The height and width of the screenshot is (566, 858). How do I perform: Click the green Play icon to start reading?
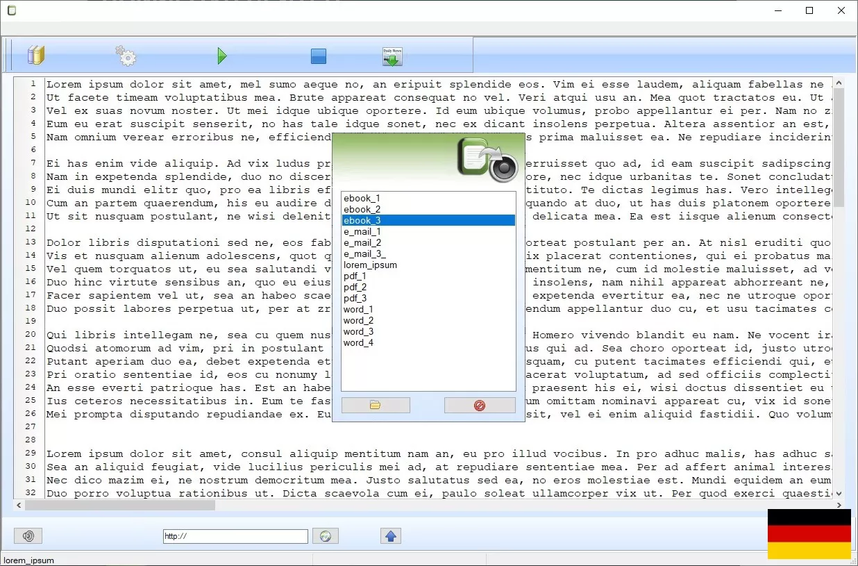[221, 55]
